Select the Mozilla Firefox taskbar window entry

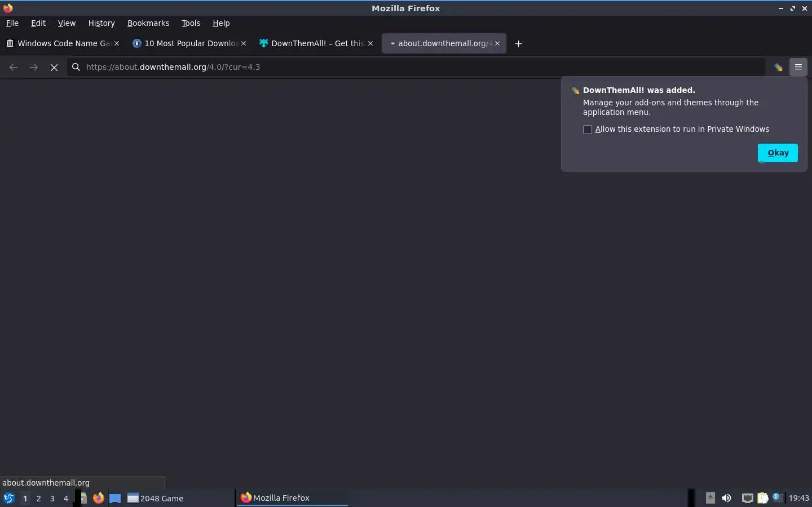pos(293,498)
